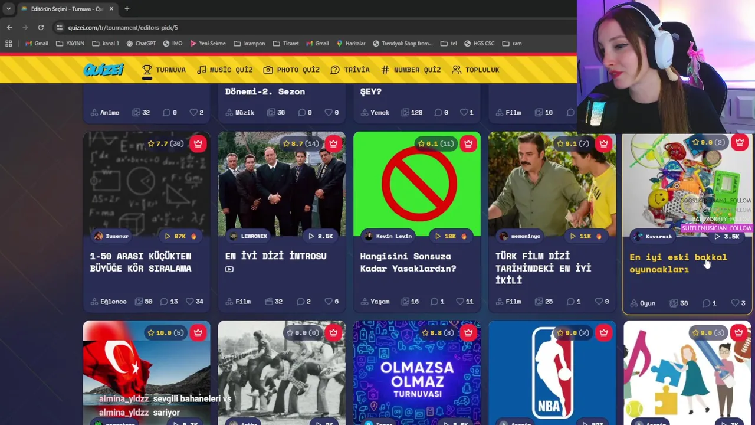The image size is (755, 425).
Task: Open the 1-50 ARASI KÜÇÜKTEN BÜYÜĞE KÖR SIRALAMA quiz
Action: (x=140, y=262)
